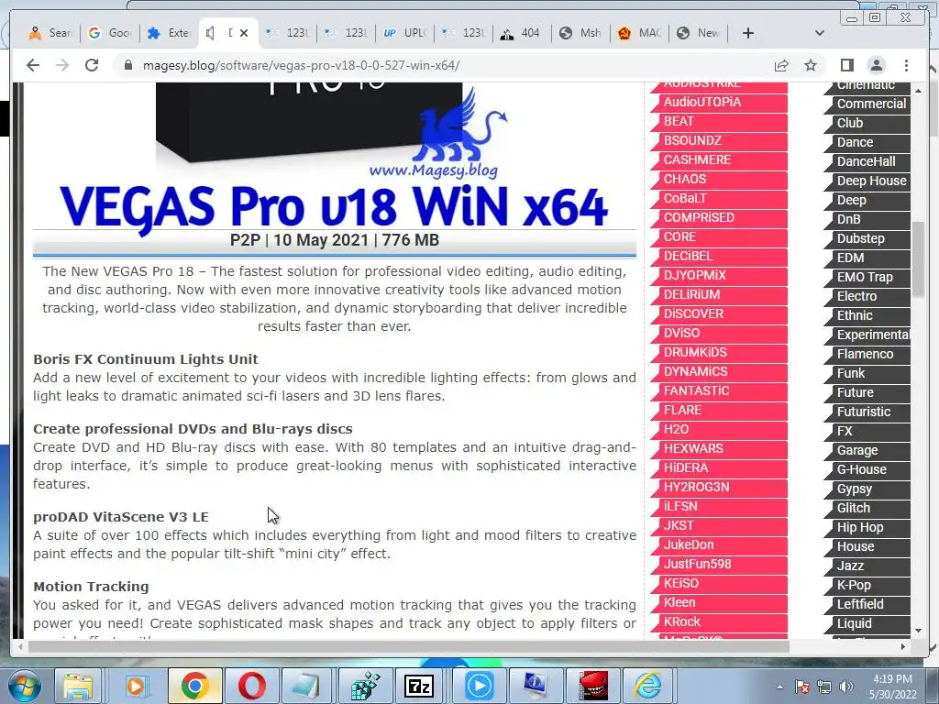Select the Commercial genre tag
This screenshot has height=704, width=939.
(x=867, y=104)
